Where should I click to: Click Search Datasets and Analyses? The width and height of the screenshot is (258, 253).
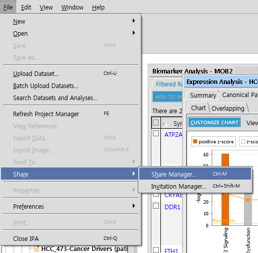(70, 98)
